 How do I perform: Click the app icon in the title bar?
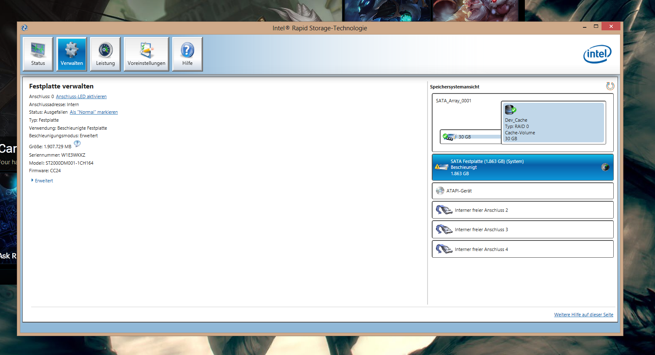[x=24, y=28]
